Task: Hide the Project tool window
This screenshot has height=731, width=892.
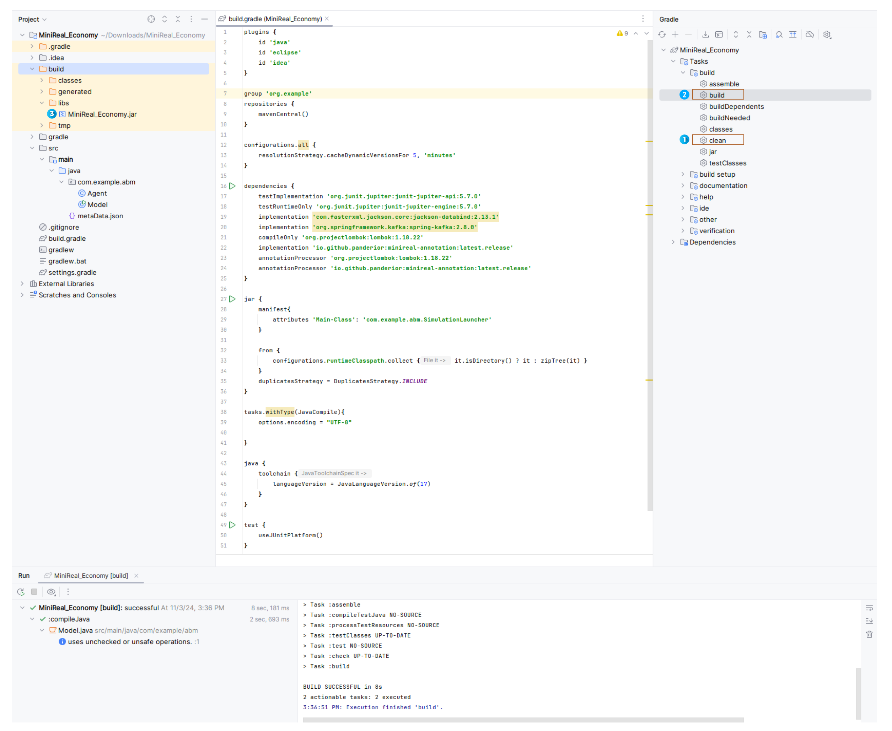Action: click(x=205, y=19)
